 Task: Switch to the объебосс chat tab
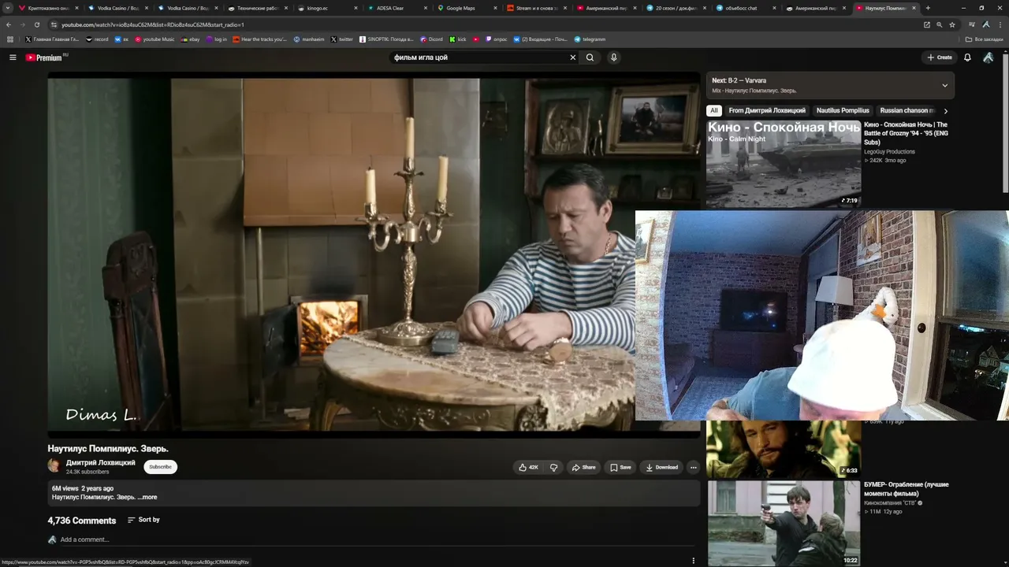coord(745,8)
